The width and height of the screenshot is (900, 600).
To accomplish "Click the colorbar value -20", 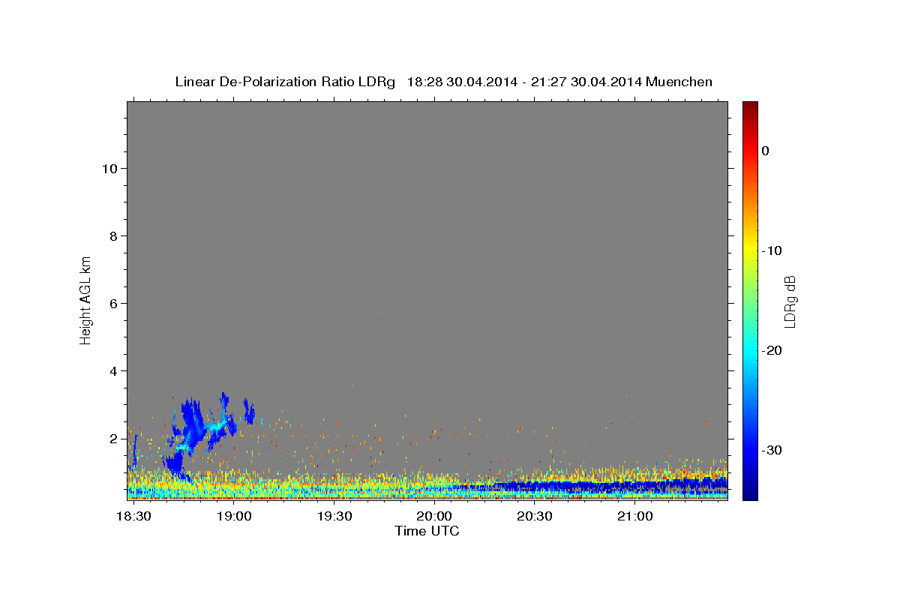I will click(772, 350).
